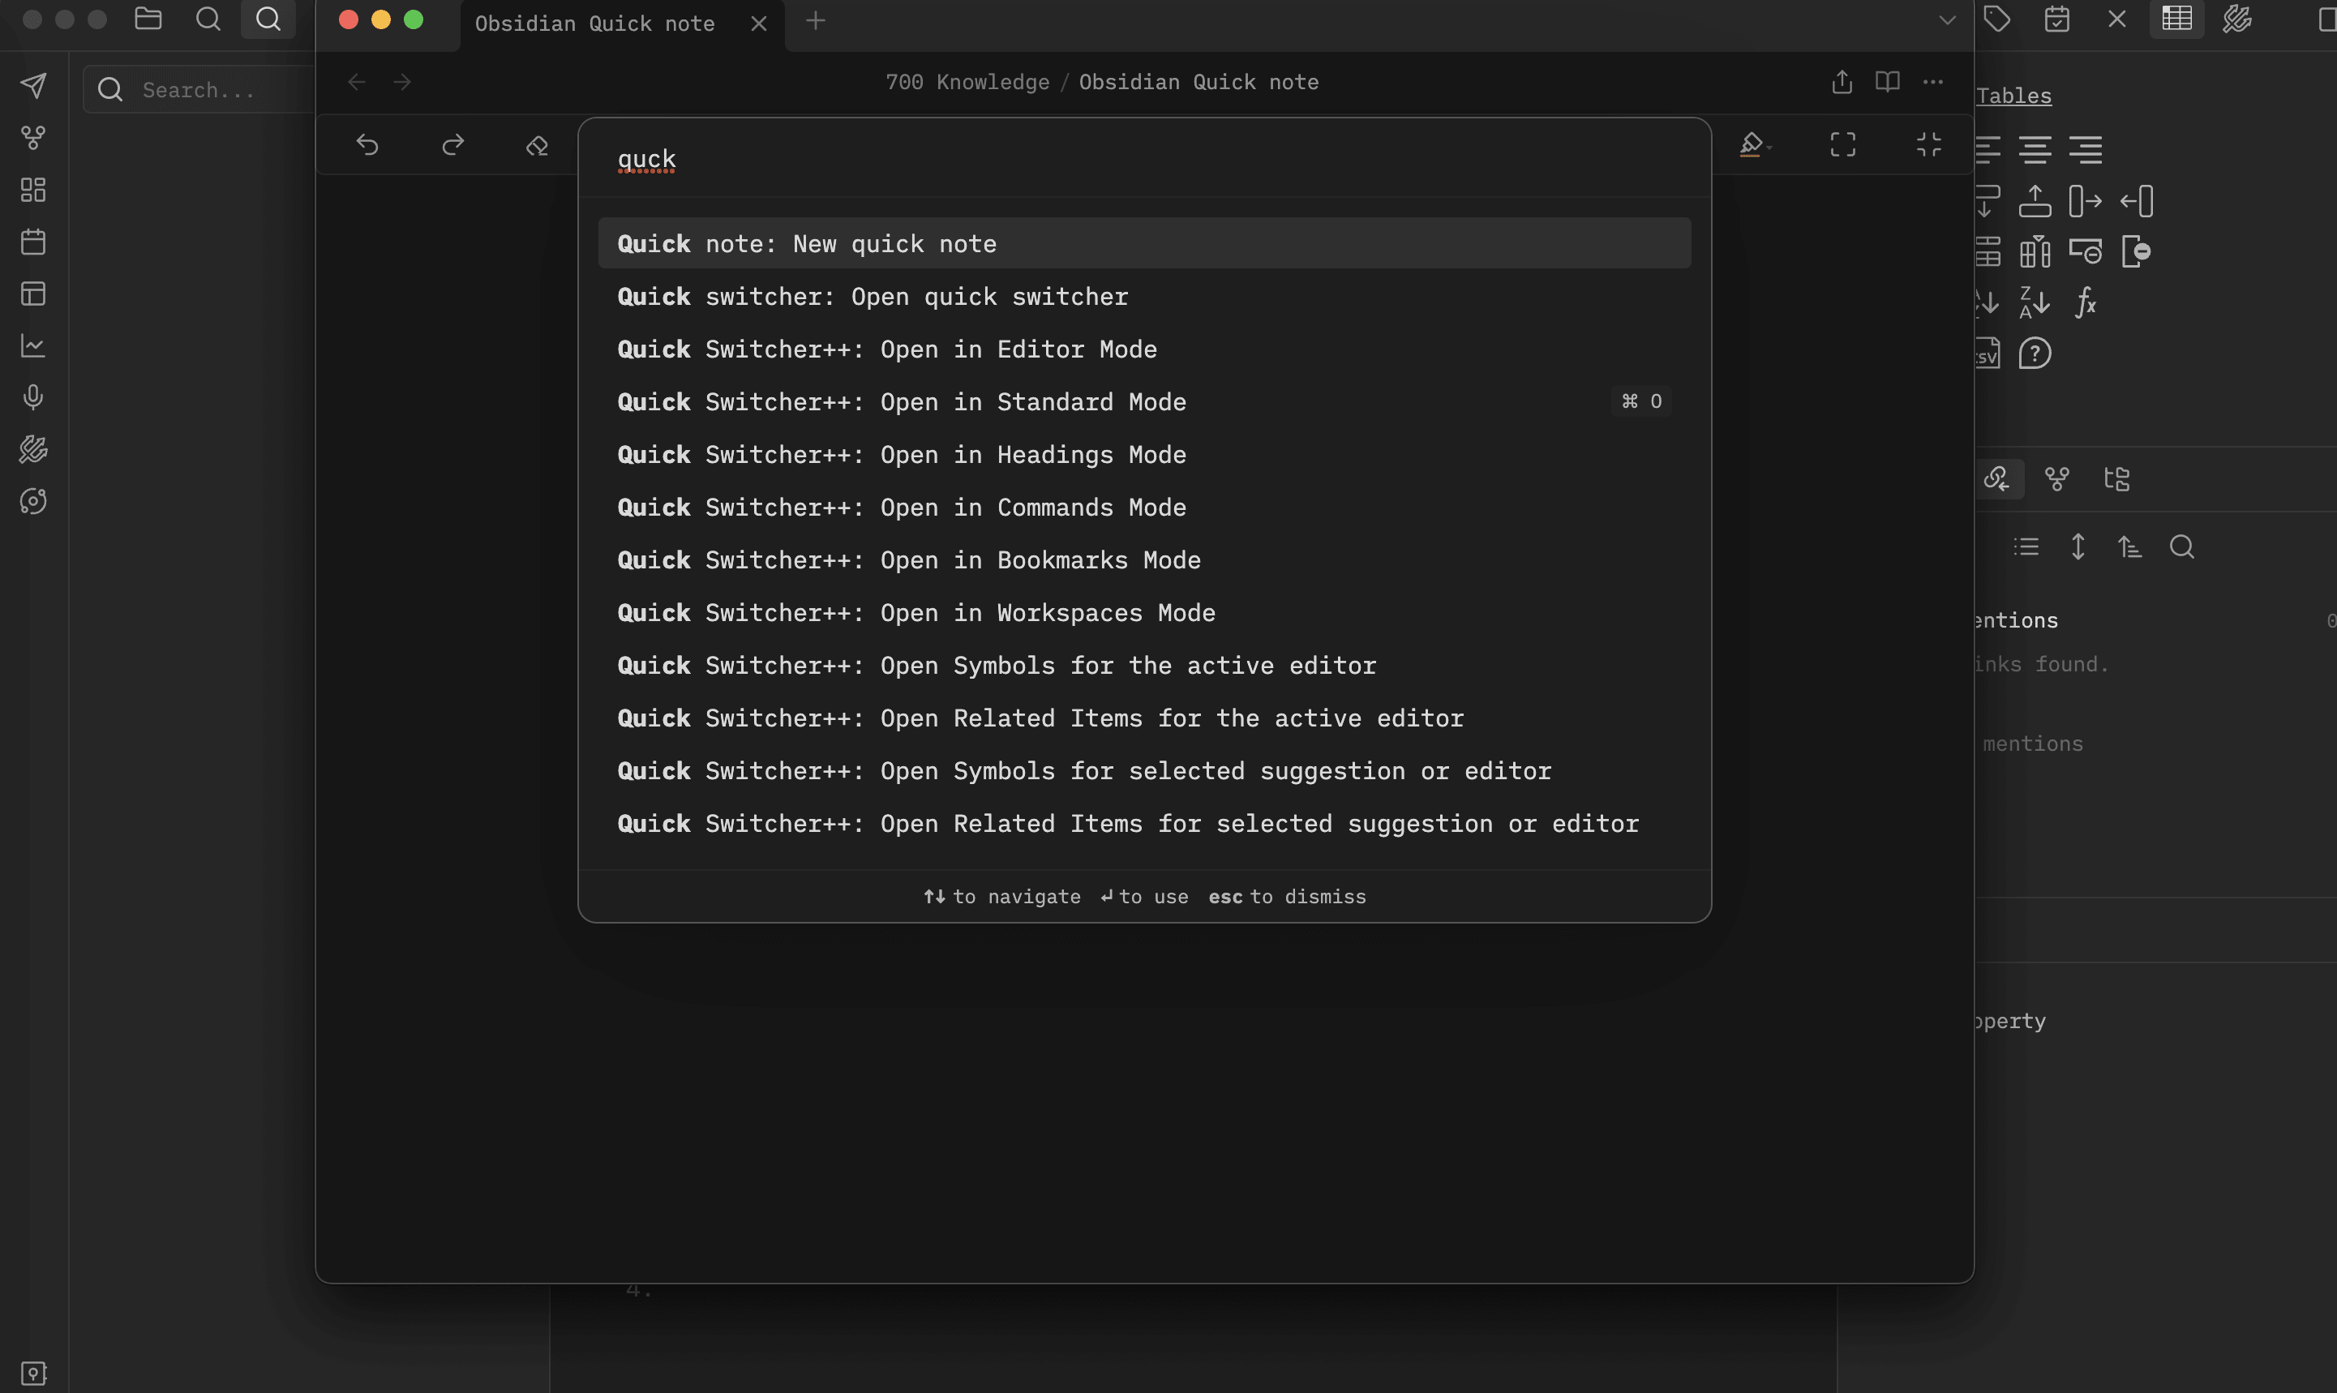2337x1393 pixels.
Task: Close the Obsidian Quick note tab
Action: 759,24
